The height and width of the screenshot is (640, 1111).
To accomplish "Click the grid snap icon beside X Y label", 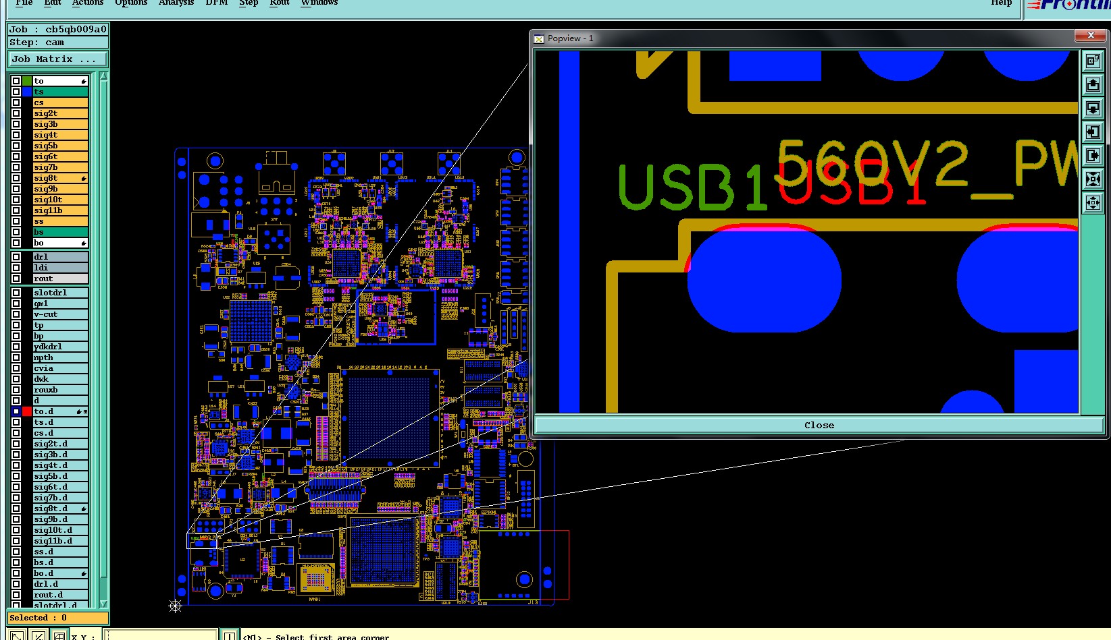I will [x=59, y=635].
